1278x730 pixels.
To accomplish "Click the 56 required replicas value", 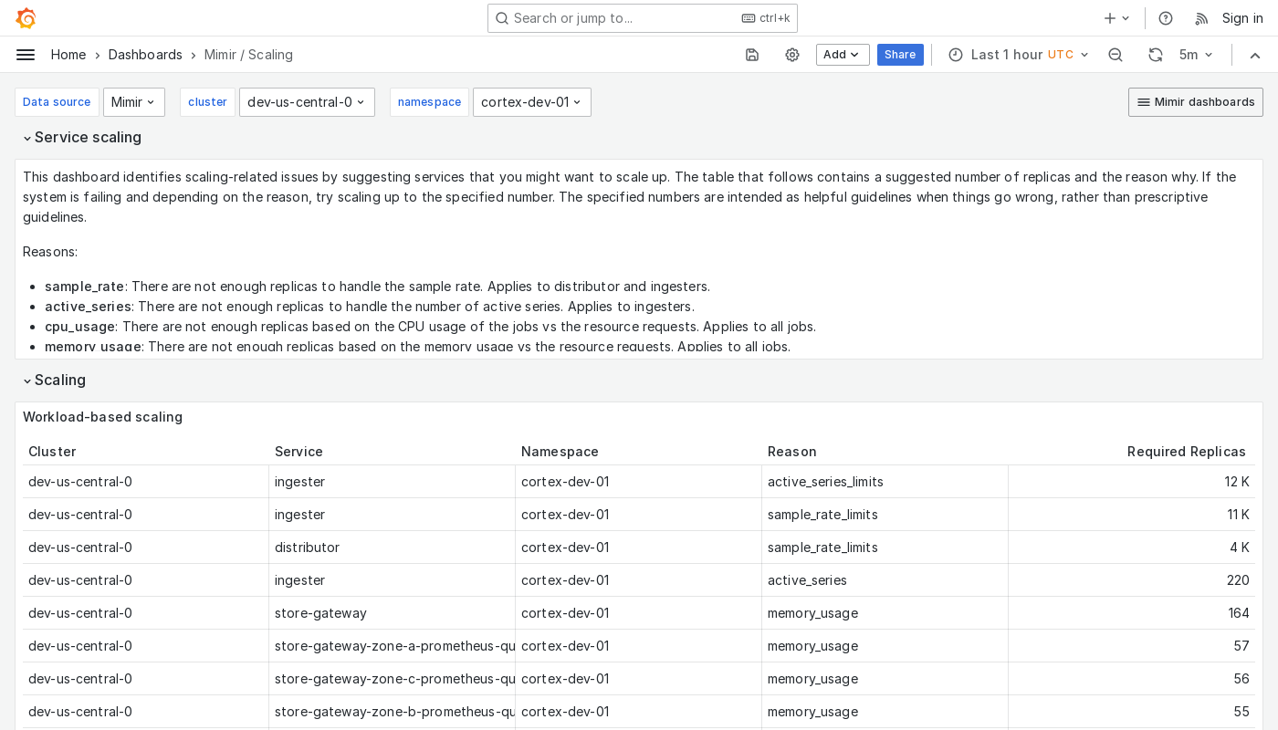I will (x=1241, y=679).
